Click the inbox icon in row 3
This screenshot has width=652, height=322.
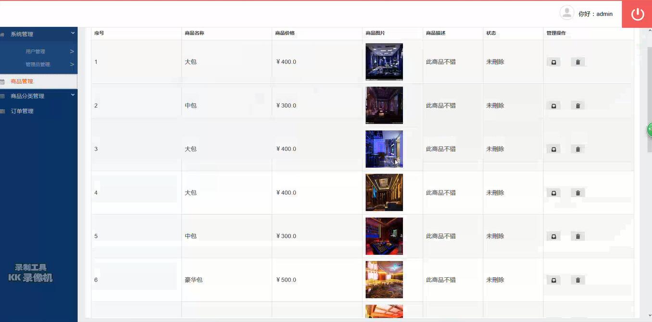(553, 149)
